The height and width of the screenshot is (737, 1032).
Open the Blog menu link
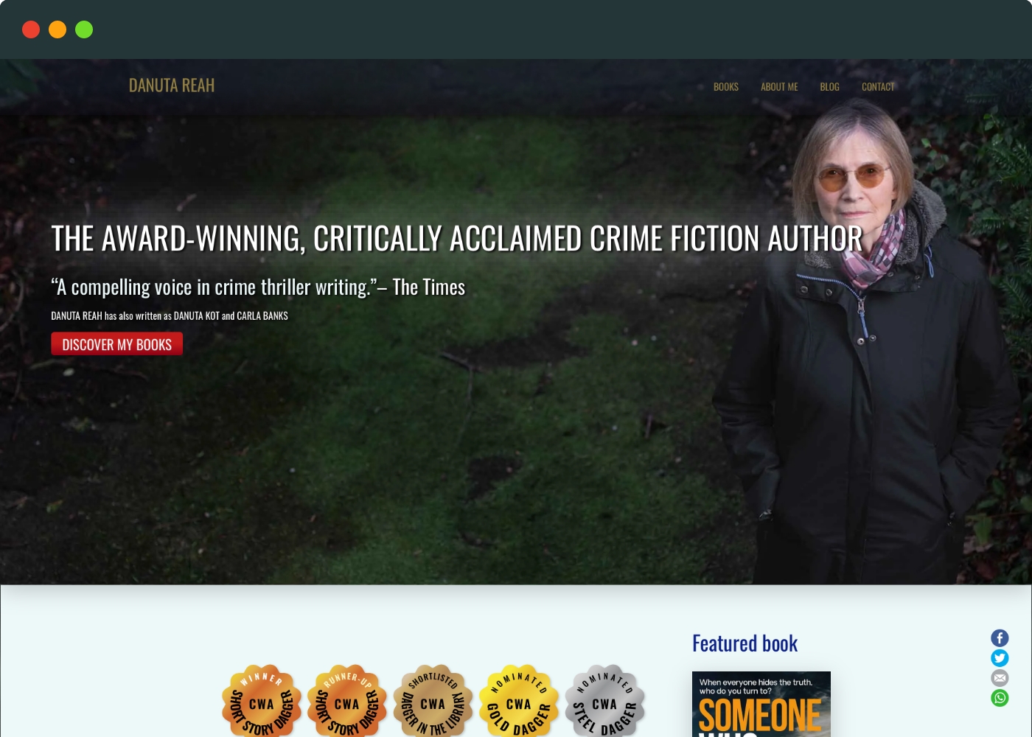(829, 87)
